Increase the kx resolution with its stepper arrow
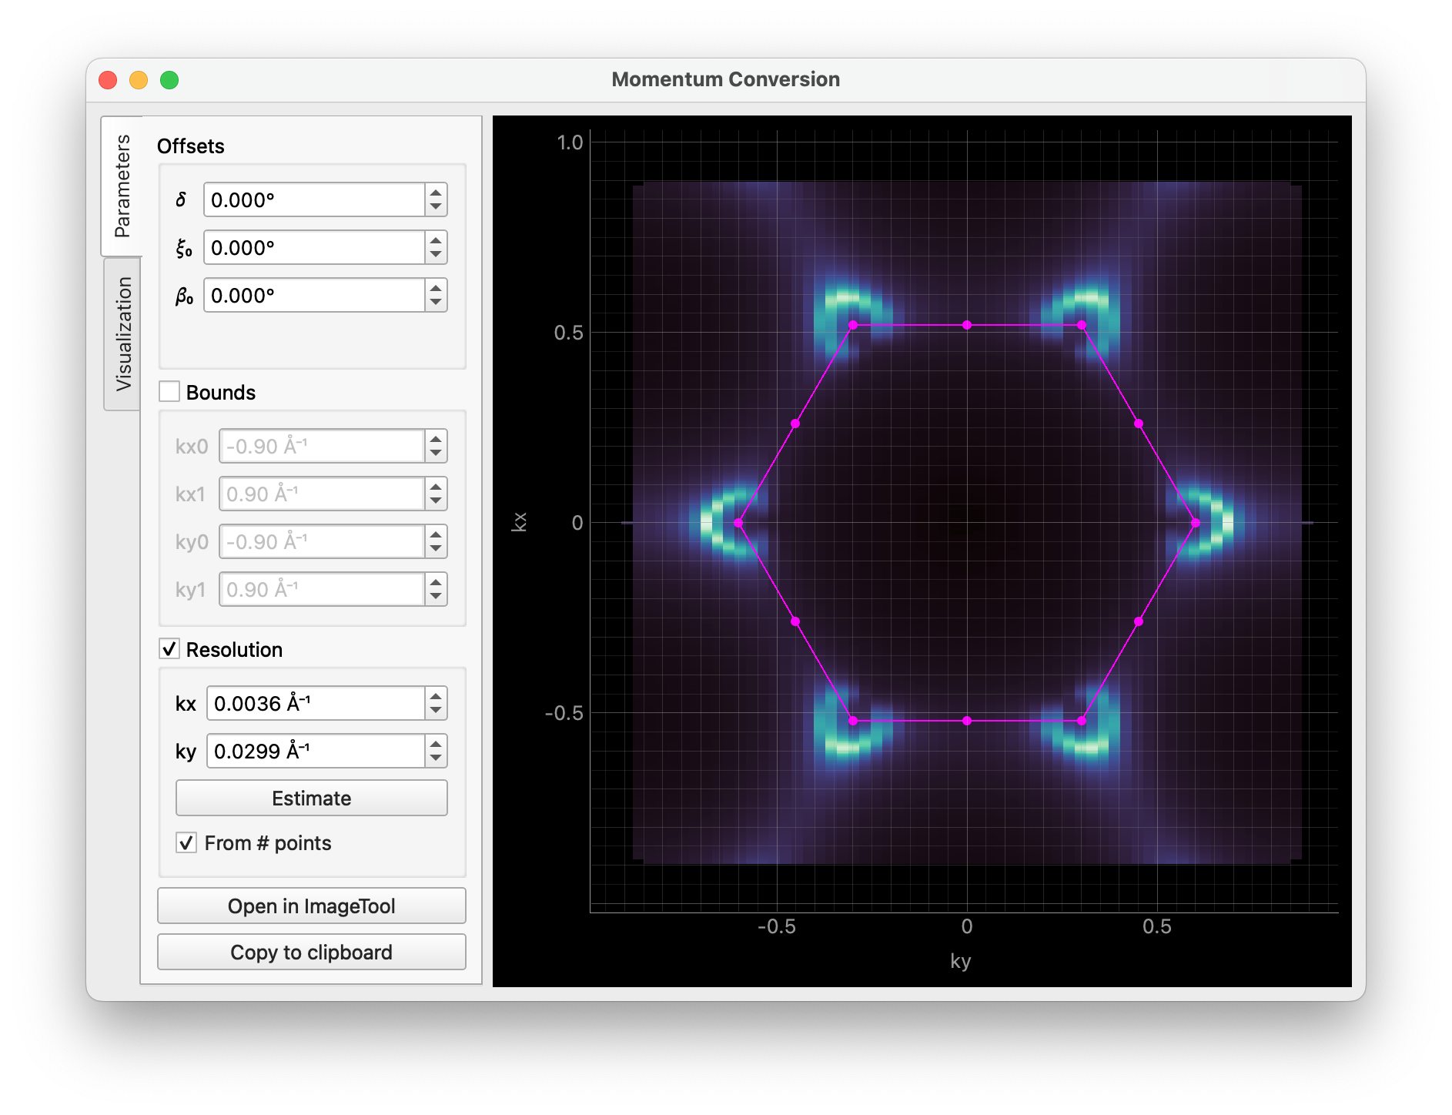The width and height of the screenshot is (1452, 1115). (435, 697)
